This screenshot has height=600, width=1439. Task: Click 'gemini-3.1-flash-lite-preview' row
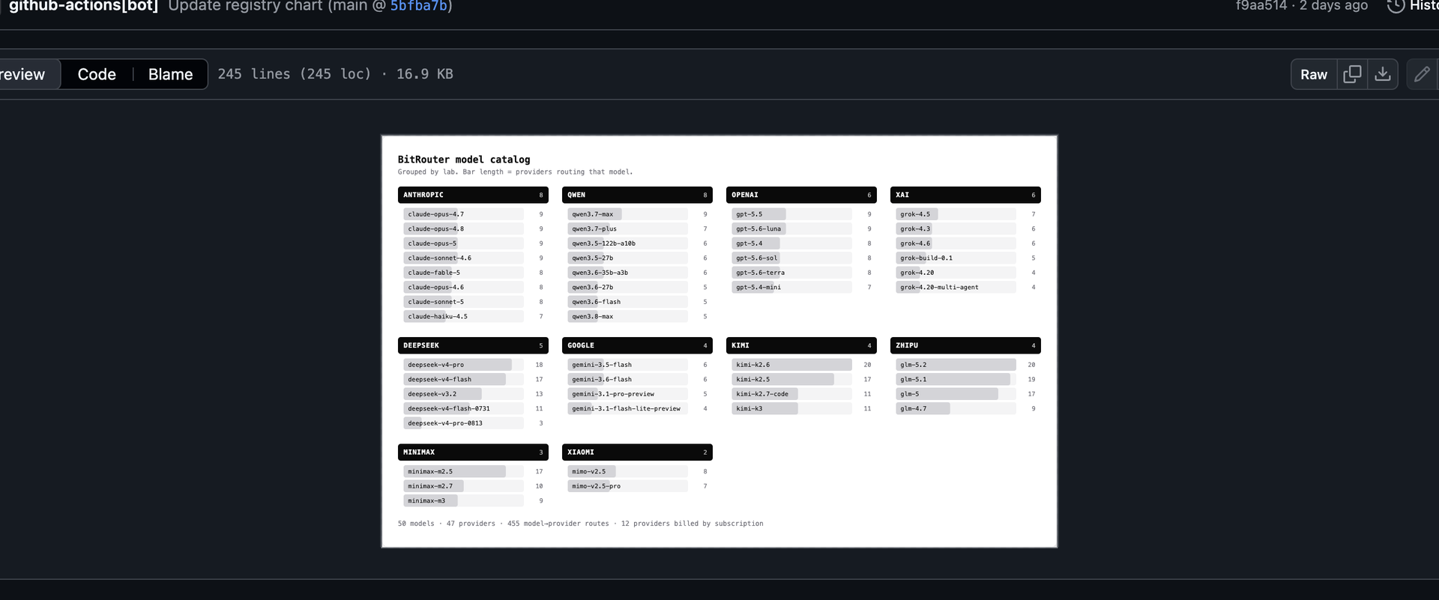pyautogui.click(x=637, y=408)
